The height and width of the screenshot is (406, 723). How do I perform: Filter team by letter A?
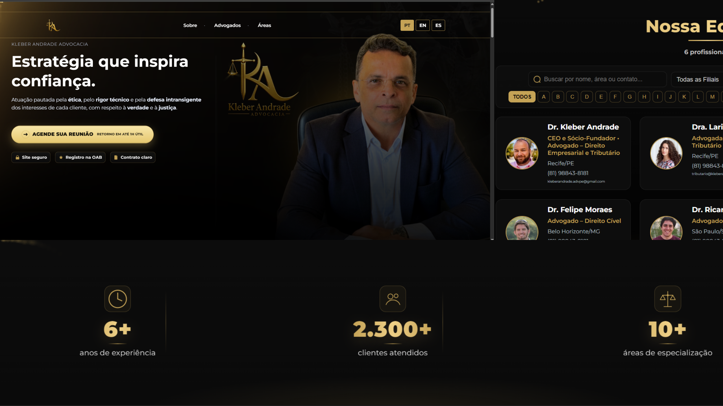pyautogui.click(x=544, y=97)
